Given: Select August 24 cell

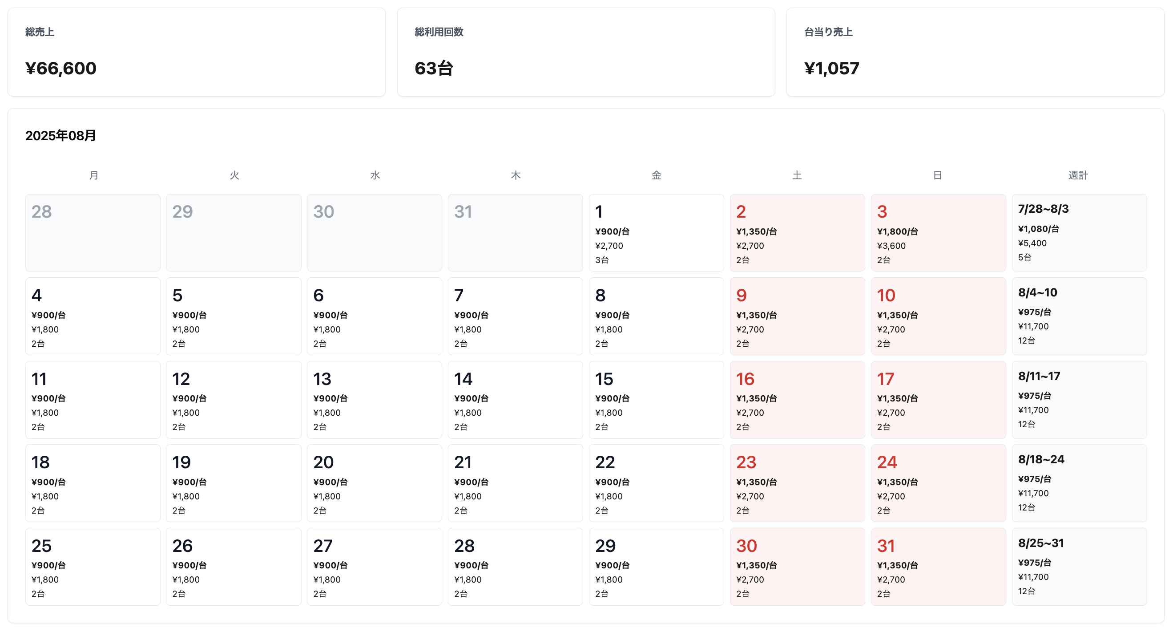Looking at the screenshot, I should coord(938,483).
